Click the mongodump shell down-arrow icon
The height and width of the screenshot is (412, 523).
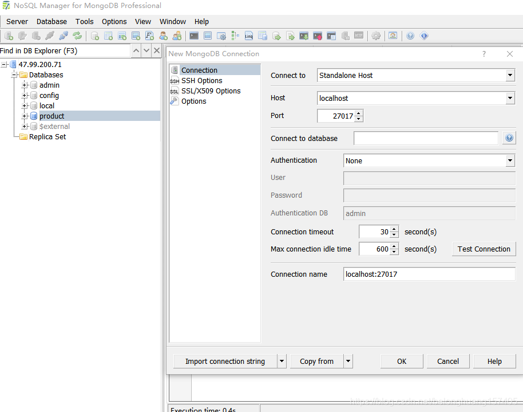[x=304, y=36]
